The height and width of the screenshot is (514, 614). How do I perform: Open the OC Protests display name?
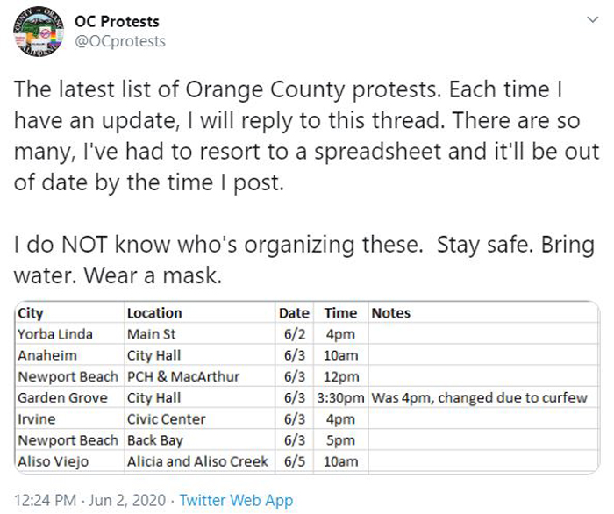[117, 22]
